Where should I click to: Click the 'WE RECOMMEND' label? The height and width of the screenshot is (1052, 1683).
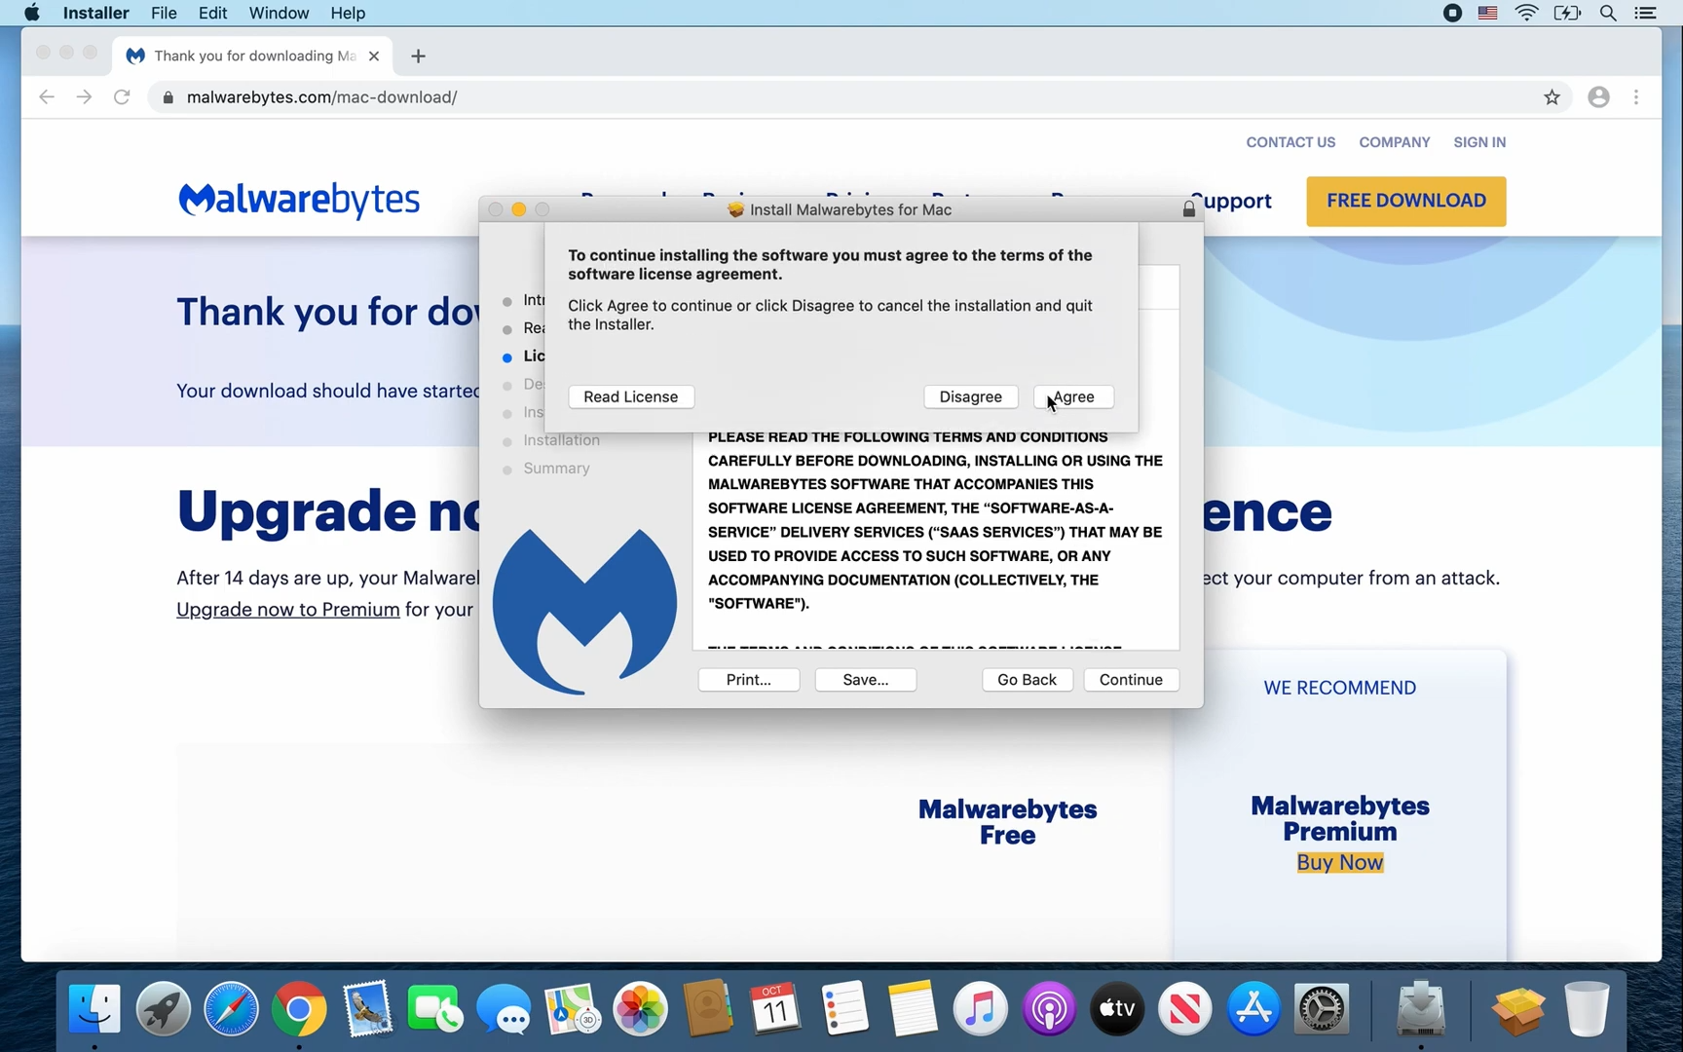(1340, 688)
